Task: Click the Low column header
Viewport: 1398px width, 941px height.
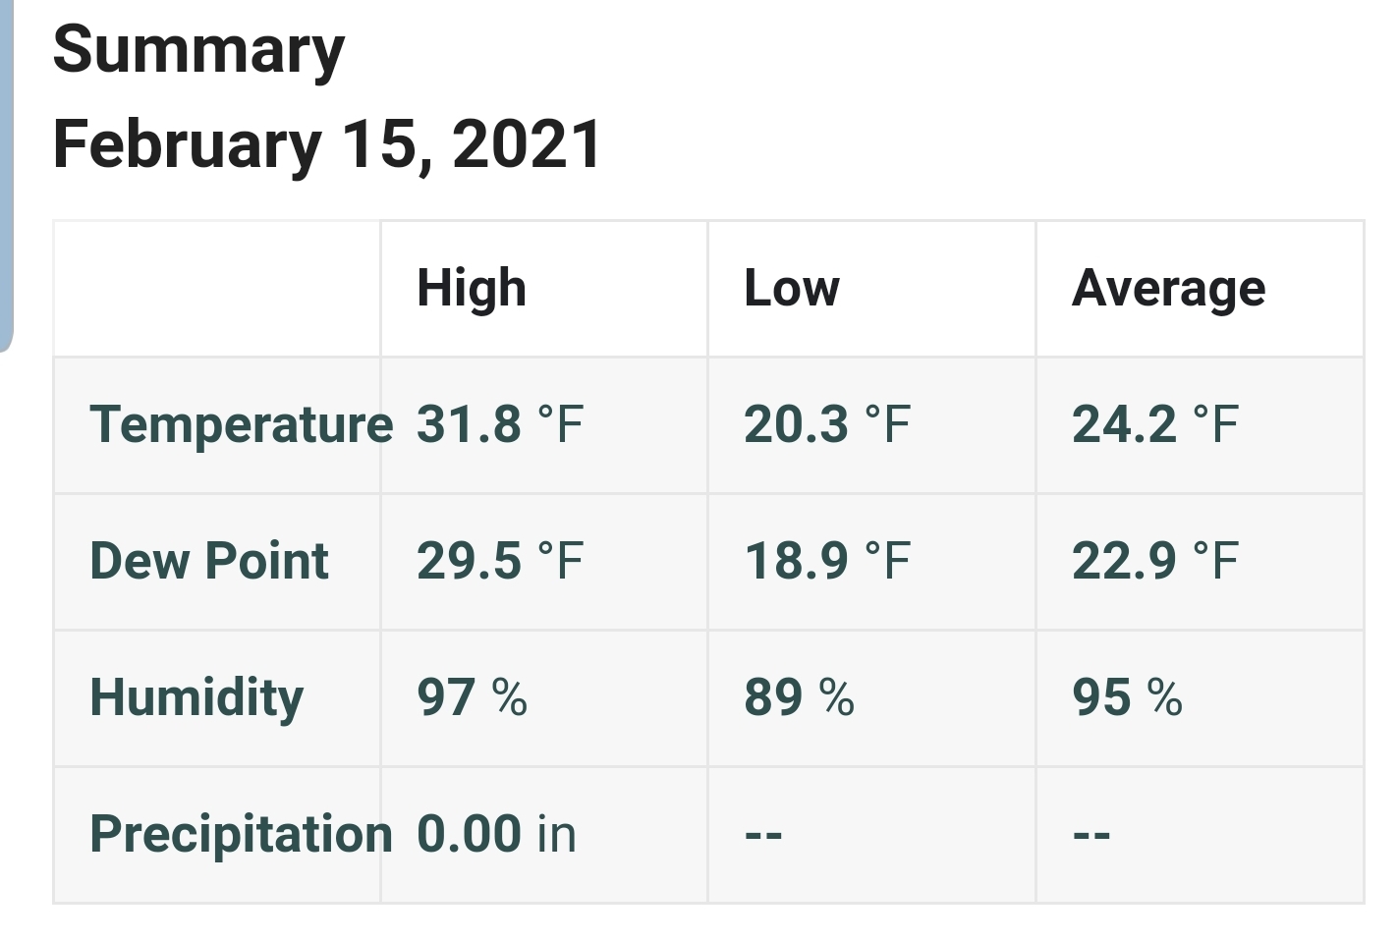Action: [x=792, y=289]
